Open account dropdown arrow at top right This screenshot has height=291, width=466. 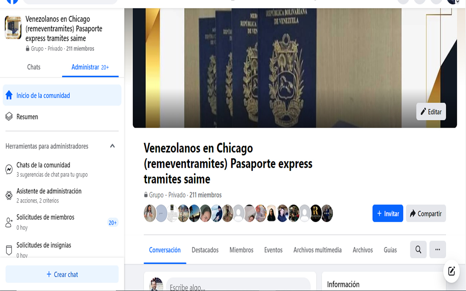tap(458, 1)
